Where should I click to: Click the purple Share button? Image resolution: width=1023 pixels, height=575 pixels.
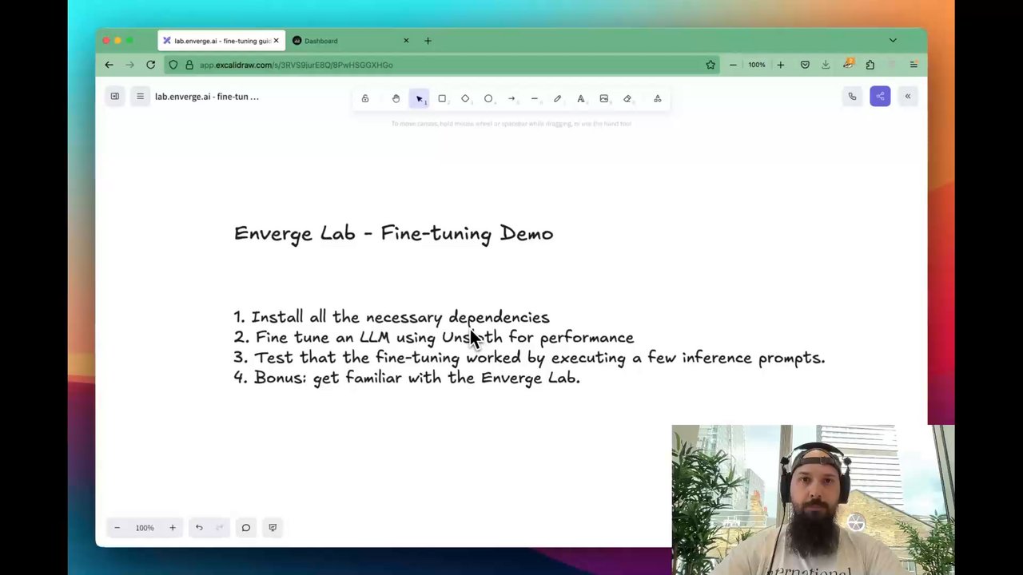(x=880, y=97)
